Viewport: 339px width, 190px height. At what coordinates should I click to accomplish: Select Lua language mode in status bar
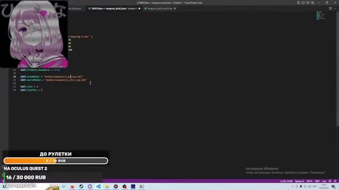[324, 181]
